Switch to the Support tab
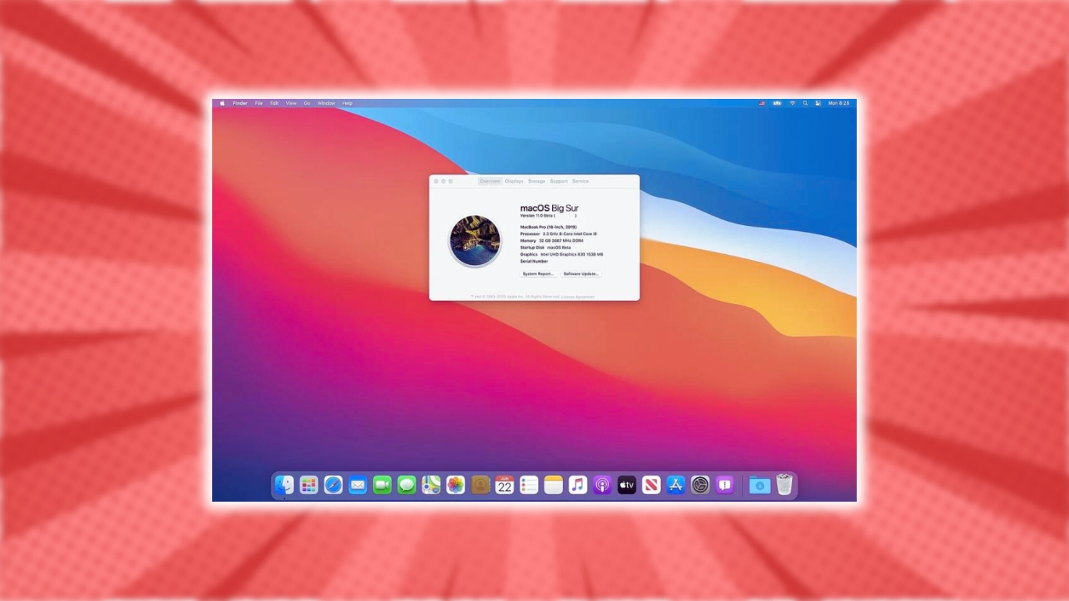This screenshot has height=601, width=1069. pos(559,181)
